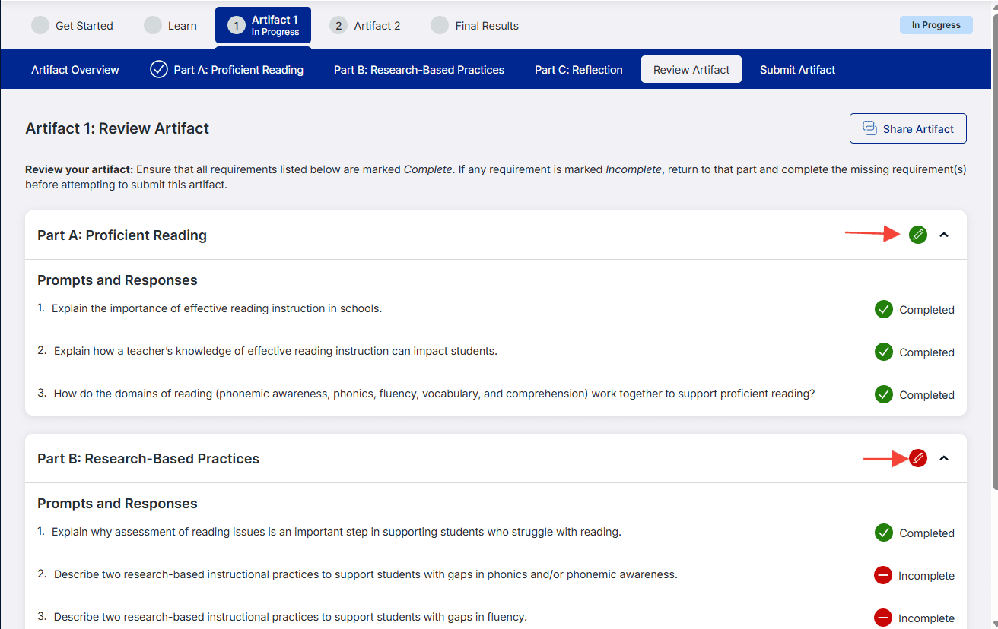Click Share Artifact chat bubble icon
Screen dimensions: 998x629
pos(869,128)
